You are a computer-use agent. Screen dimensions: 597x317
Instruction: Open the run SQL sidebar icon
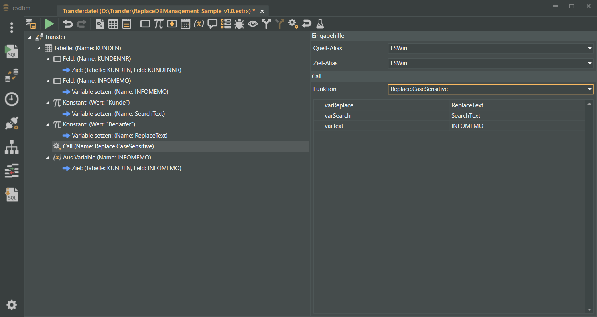12,52
